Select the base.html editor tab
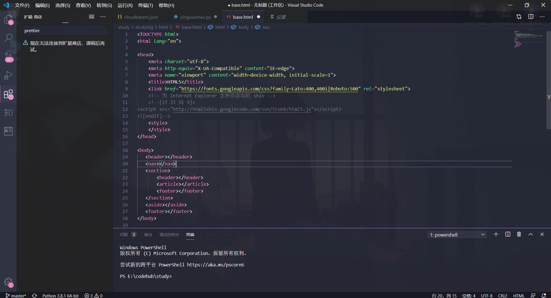The width and height of the screenshot is (551, 298). click(243, 17)
